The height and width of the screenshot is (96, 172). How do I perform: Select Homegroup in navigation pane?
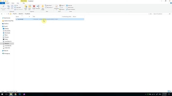coord(7,54)
